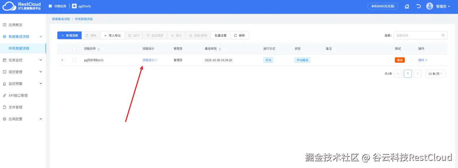The height and width of the screenshot is (168, 458).
Task: Sort by 流程名称 column arrows
Action: [x=99, y=49]
